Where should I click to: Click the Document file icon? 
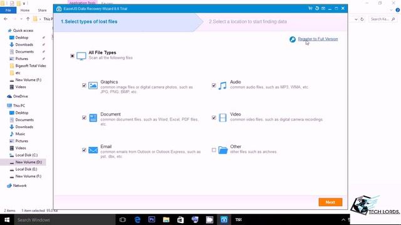pos(93,117)
